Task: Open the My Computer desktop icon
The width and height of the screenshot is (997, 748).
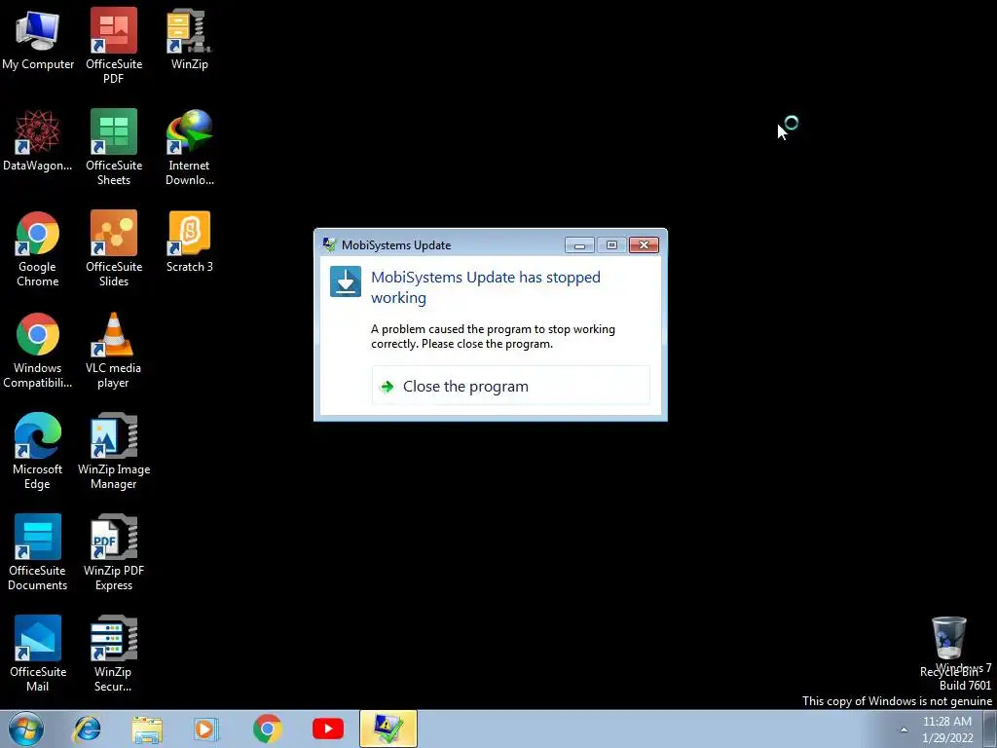Action: 38,39
